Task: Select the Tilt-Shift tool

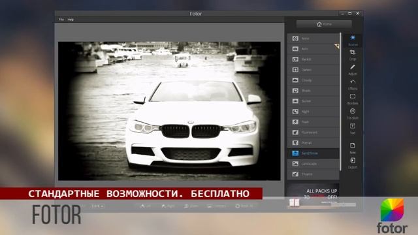Action: (353, 114)
